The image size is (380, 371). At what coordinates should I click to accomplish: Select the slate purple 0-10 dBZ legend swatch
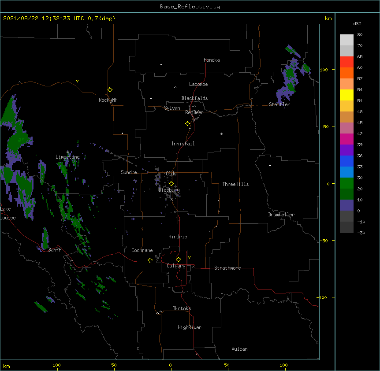click(346, 205)
